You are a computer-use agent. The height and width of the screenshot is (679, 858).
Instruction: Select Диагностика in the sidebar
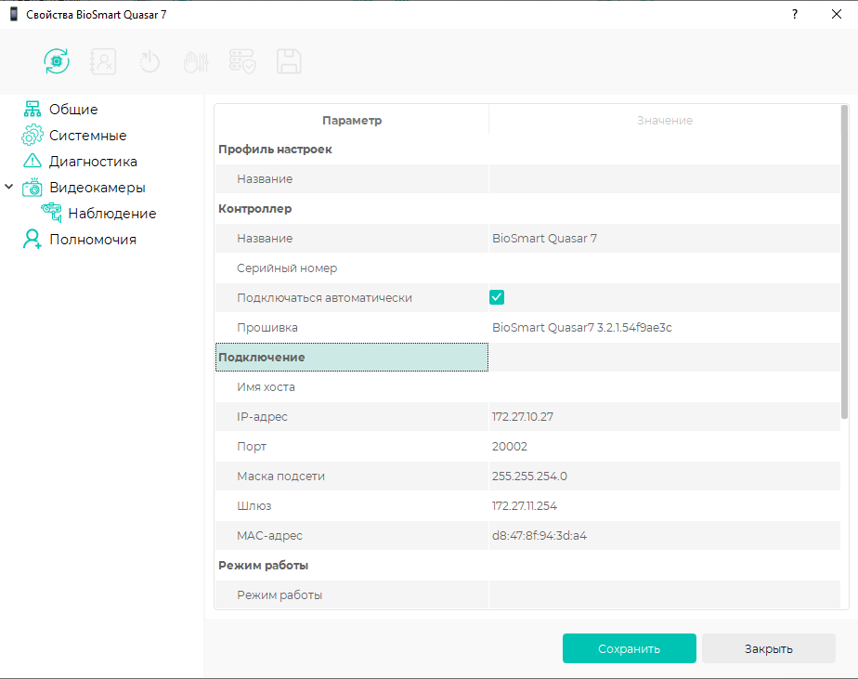[93, 162]
